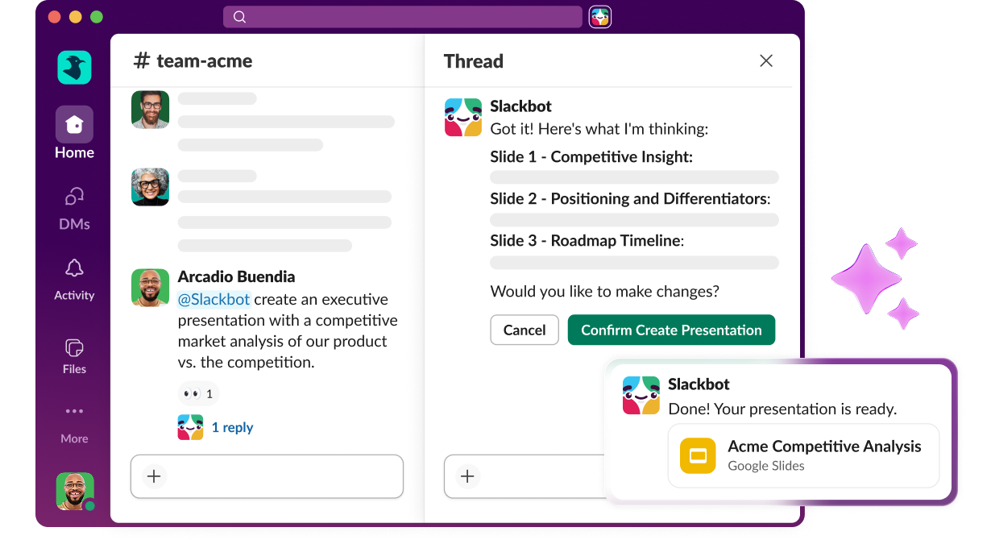The width and height of the screenshot is (991, 544).
Task: Open Acme Competitive Analysis Google Slides file
Action: point(803,455)
